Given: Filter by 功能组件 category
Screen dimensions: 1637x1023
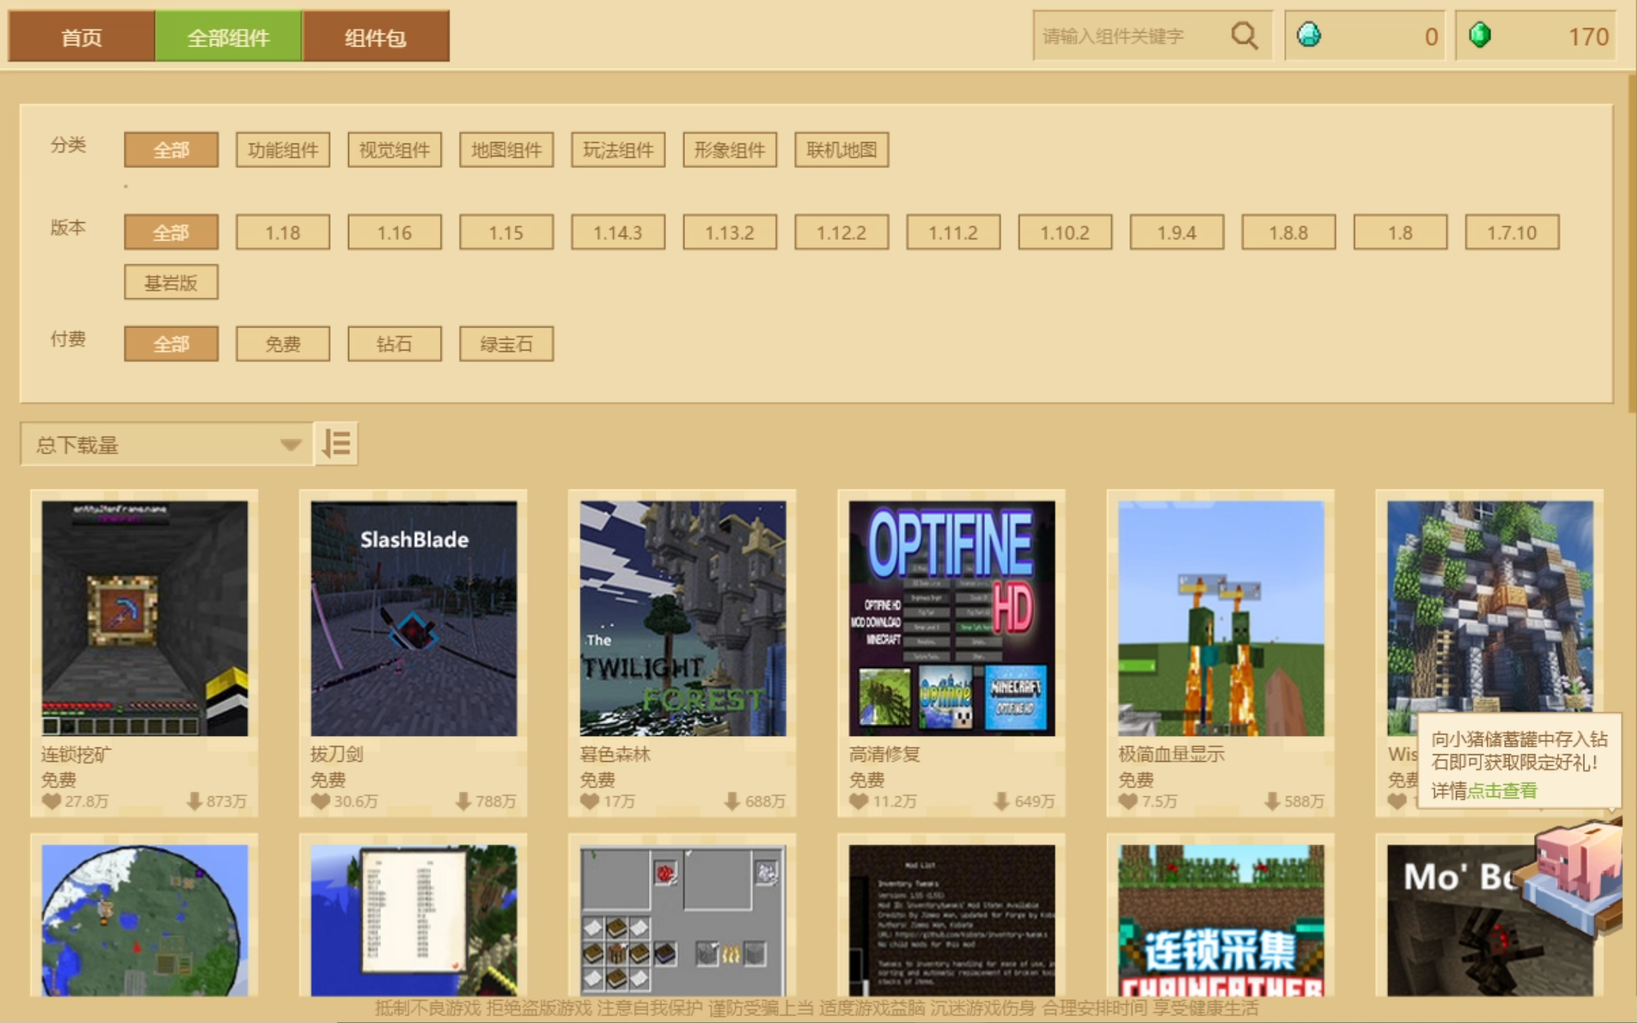Looking at the screenshot, I should pos(283,150).
